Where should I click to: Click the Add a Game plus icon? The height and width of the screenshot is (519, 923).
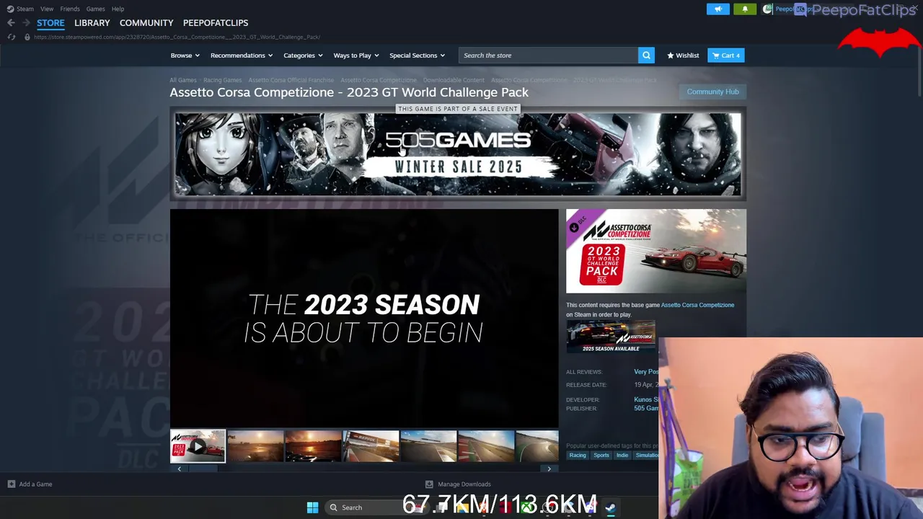(x=11, y=484)
